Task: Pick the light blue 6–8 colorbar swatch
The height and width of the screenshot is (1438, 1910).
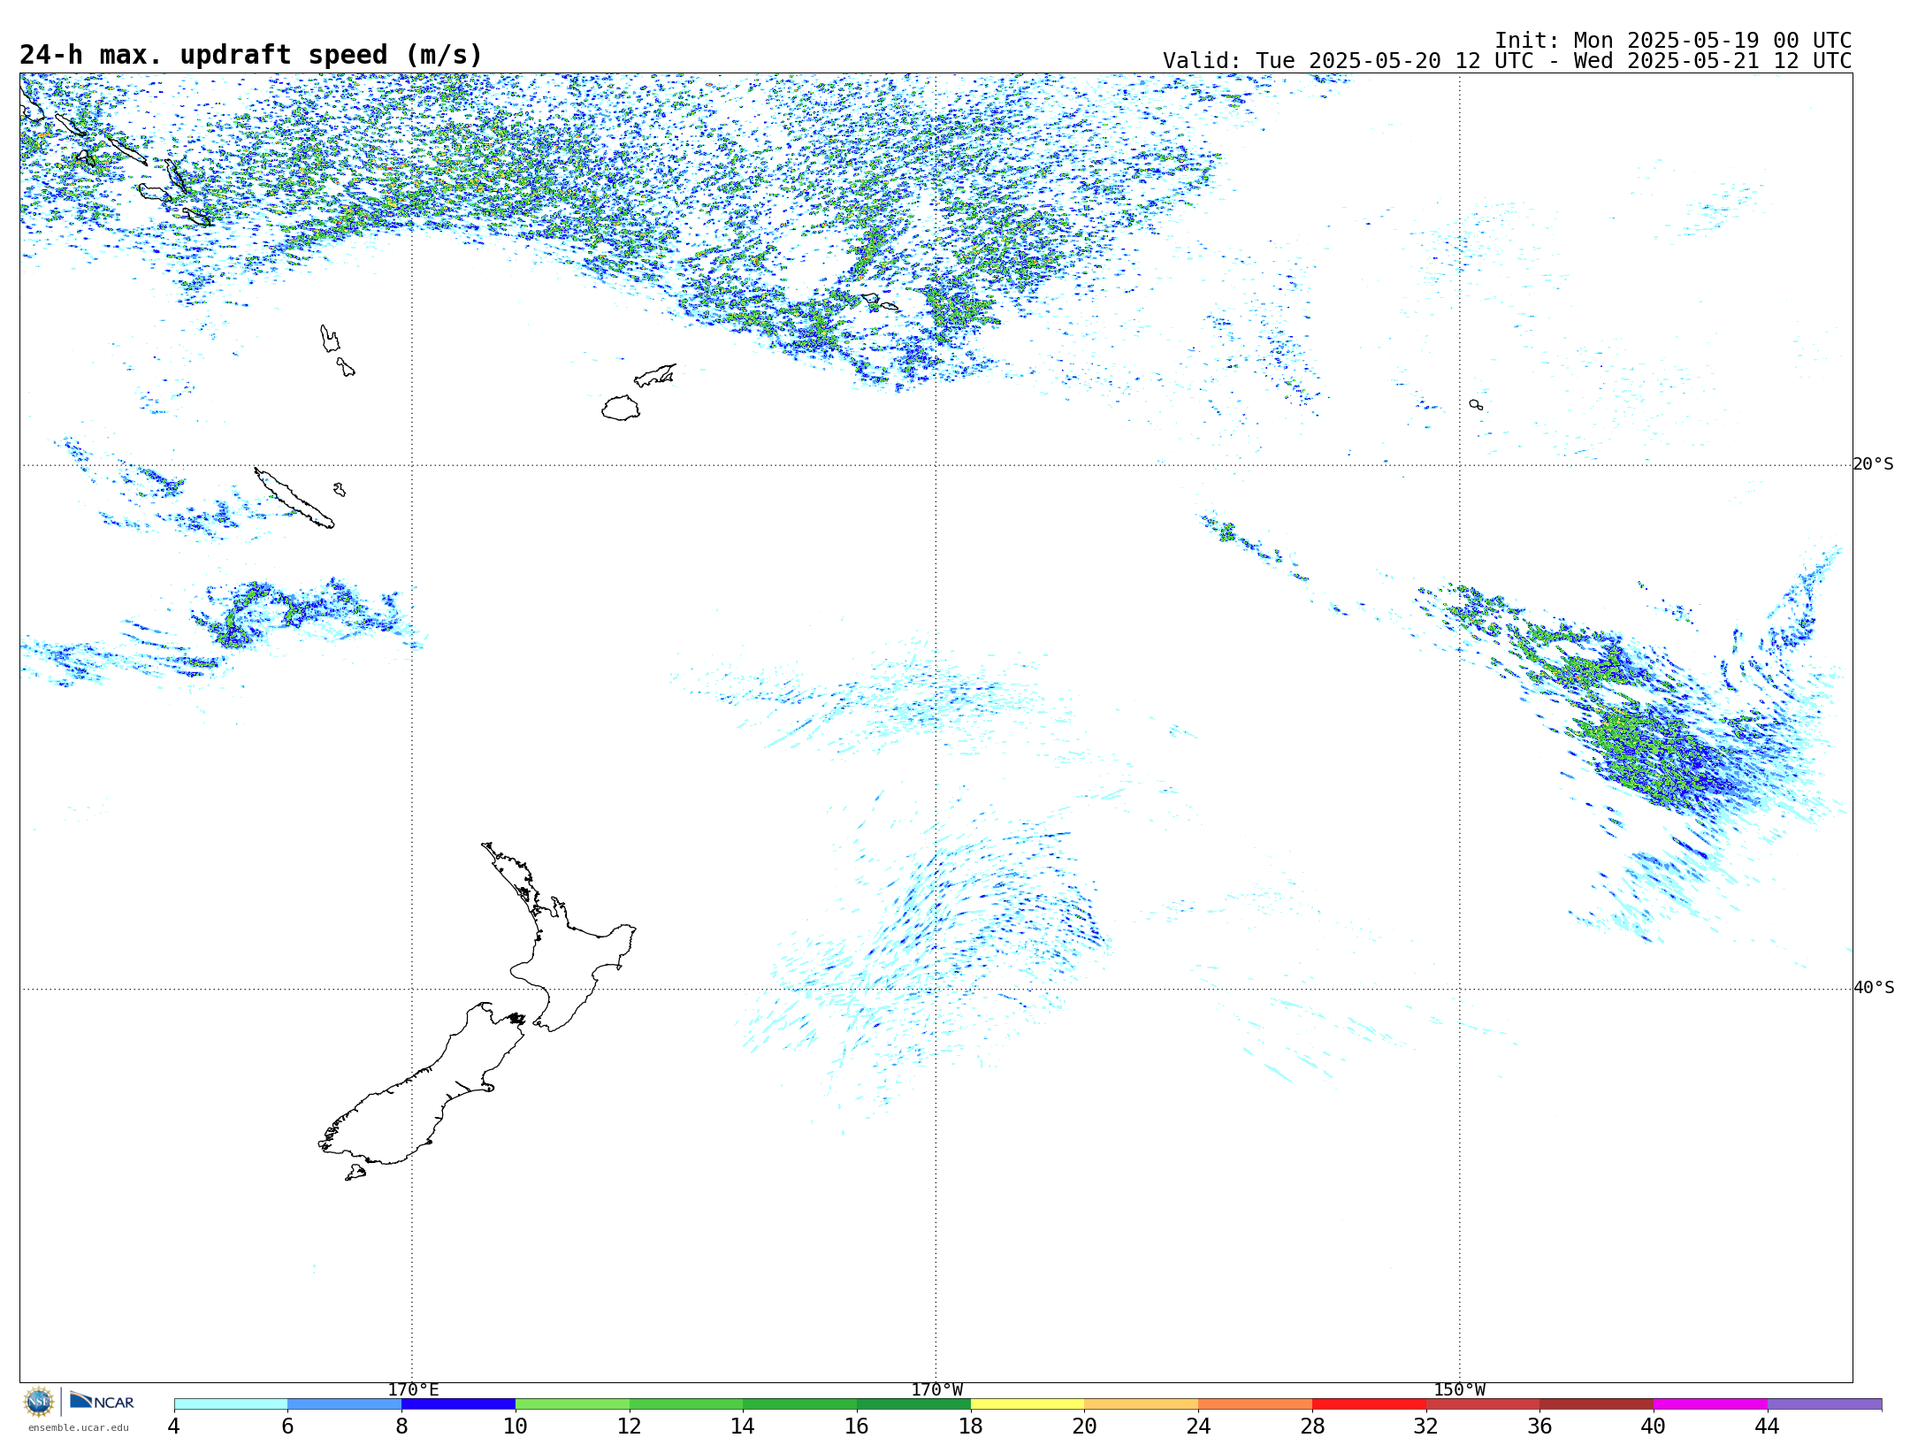Action: (x=345, y=1404)
